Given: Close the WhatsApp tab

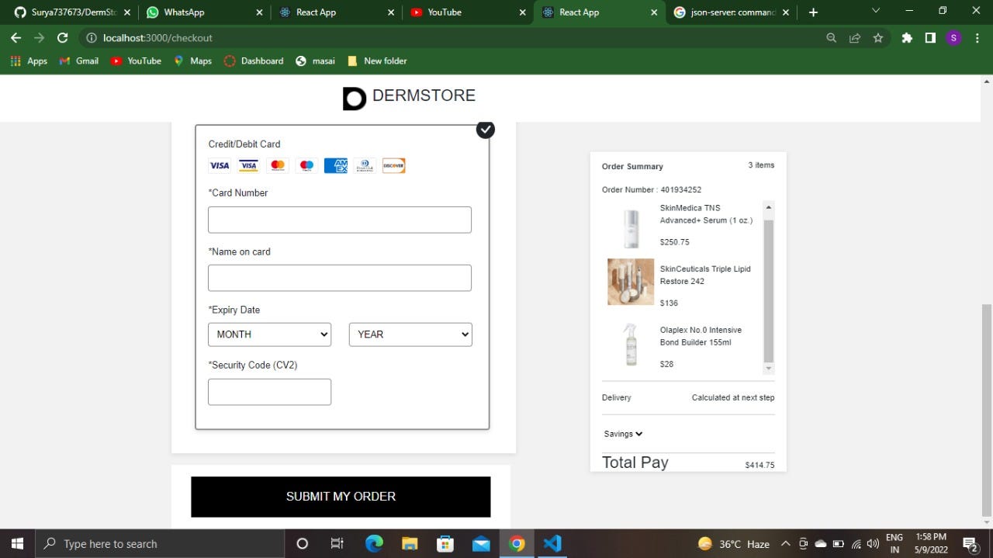Looking at the screenshot, I should tap(259, 12).
